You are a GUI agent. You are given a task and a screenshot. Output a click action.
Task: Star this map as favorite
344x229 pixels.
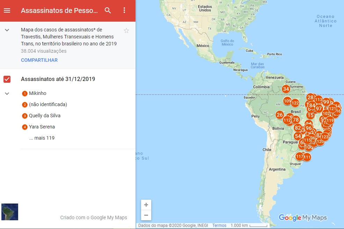126,31
